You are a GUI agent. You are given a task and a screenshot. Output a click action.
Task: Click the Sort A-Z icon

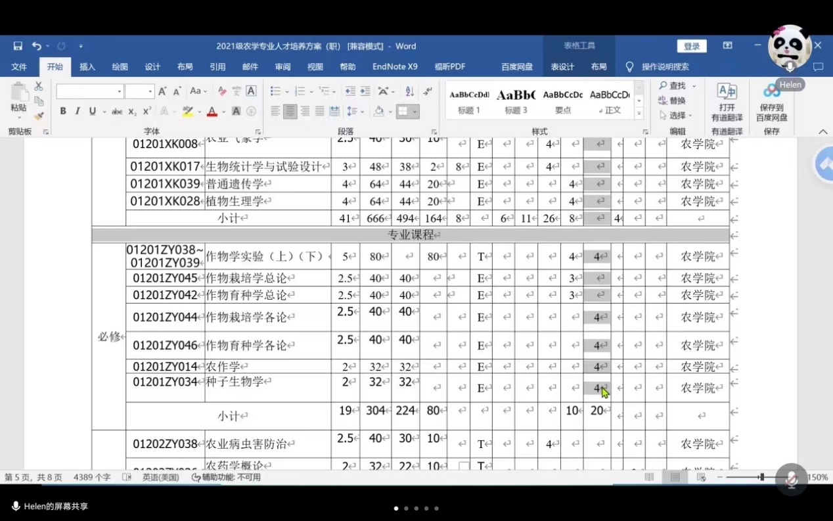(410, 91)
